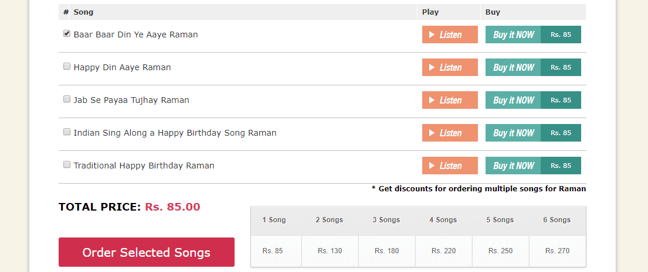Play Baar Baar Din Ye Aaye Raman
The width and height of the screenshot is (648, 272).
(450, 35)
